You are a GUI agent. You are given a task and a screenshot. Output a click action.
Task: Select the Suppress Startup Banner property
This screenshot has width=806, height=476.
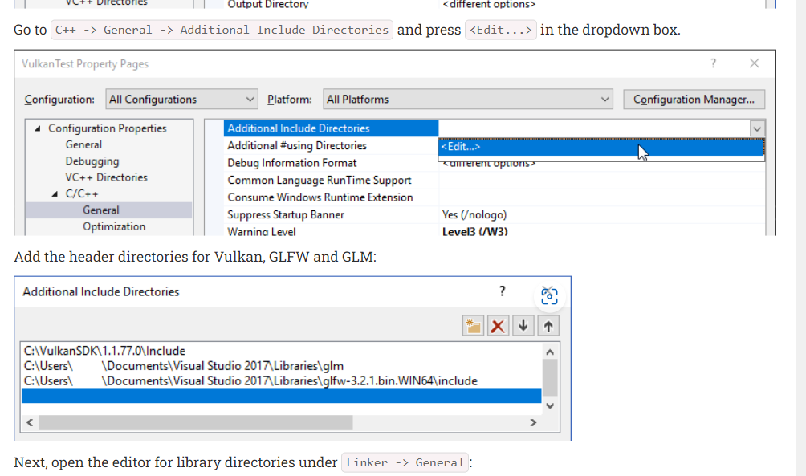[286, 215]
